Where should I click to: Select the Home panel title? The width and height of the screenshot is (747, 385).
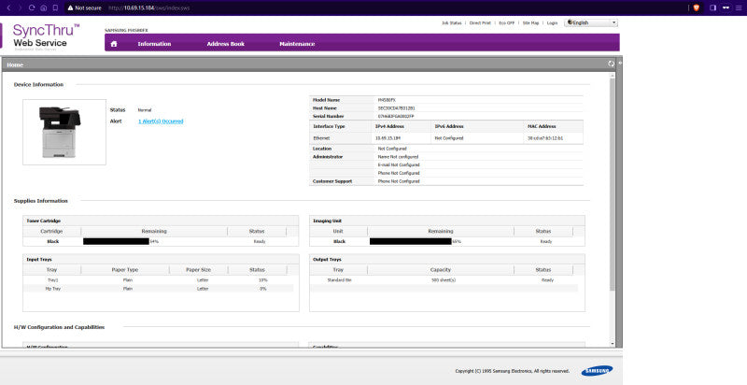15,64
